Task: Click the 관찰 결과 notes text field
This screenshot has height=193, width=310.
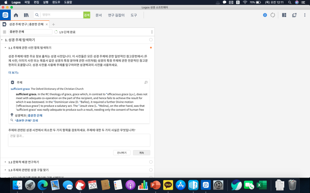Action: point(79,140)
